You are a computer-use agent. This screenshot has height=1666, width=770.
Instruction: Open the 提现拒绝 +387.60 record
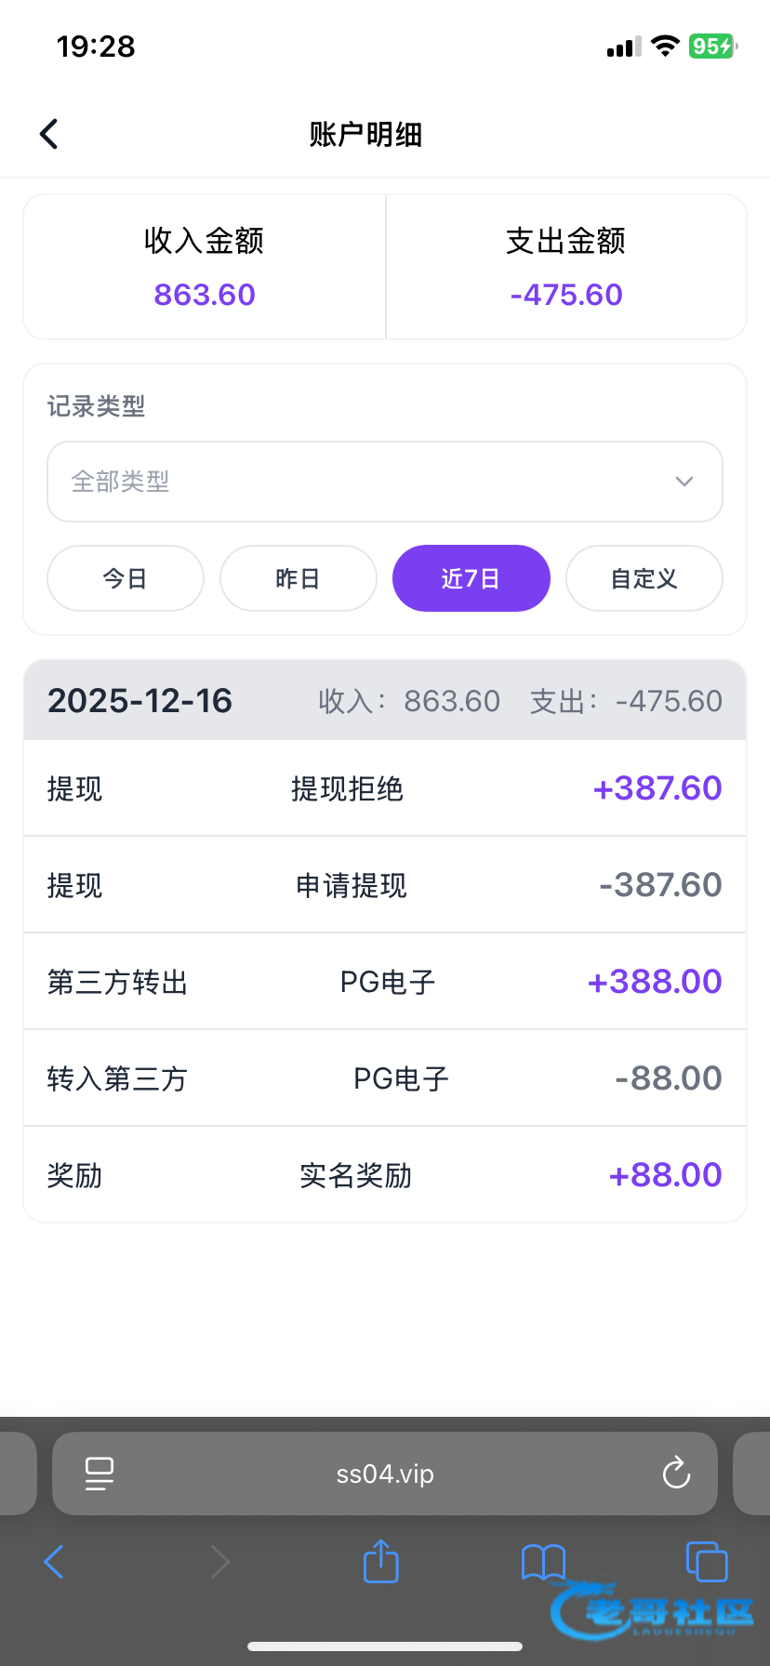385,788
